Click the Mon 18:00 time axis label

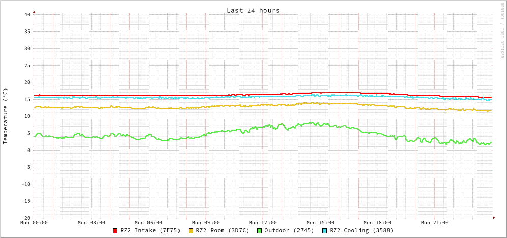pyautogui.click(x=377, y=223)
